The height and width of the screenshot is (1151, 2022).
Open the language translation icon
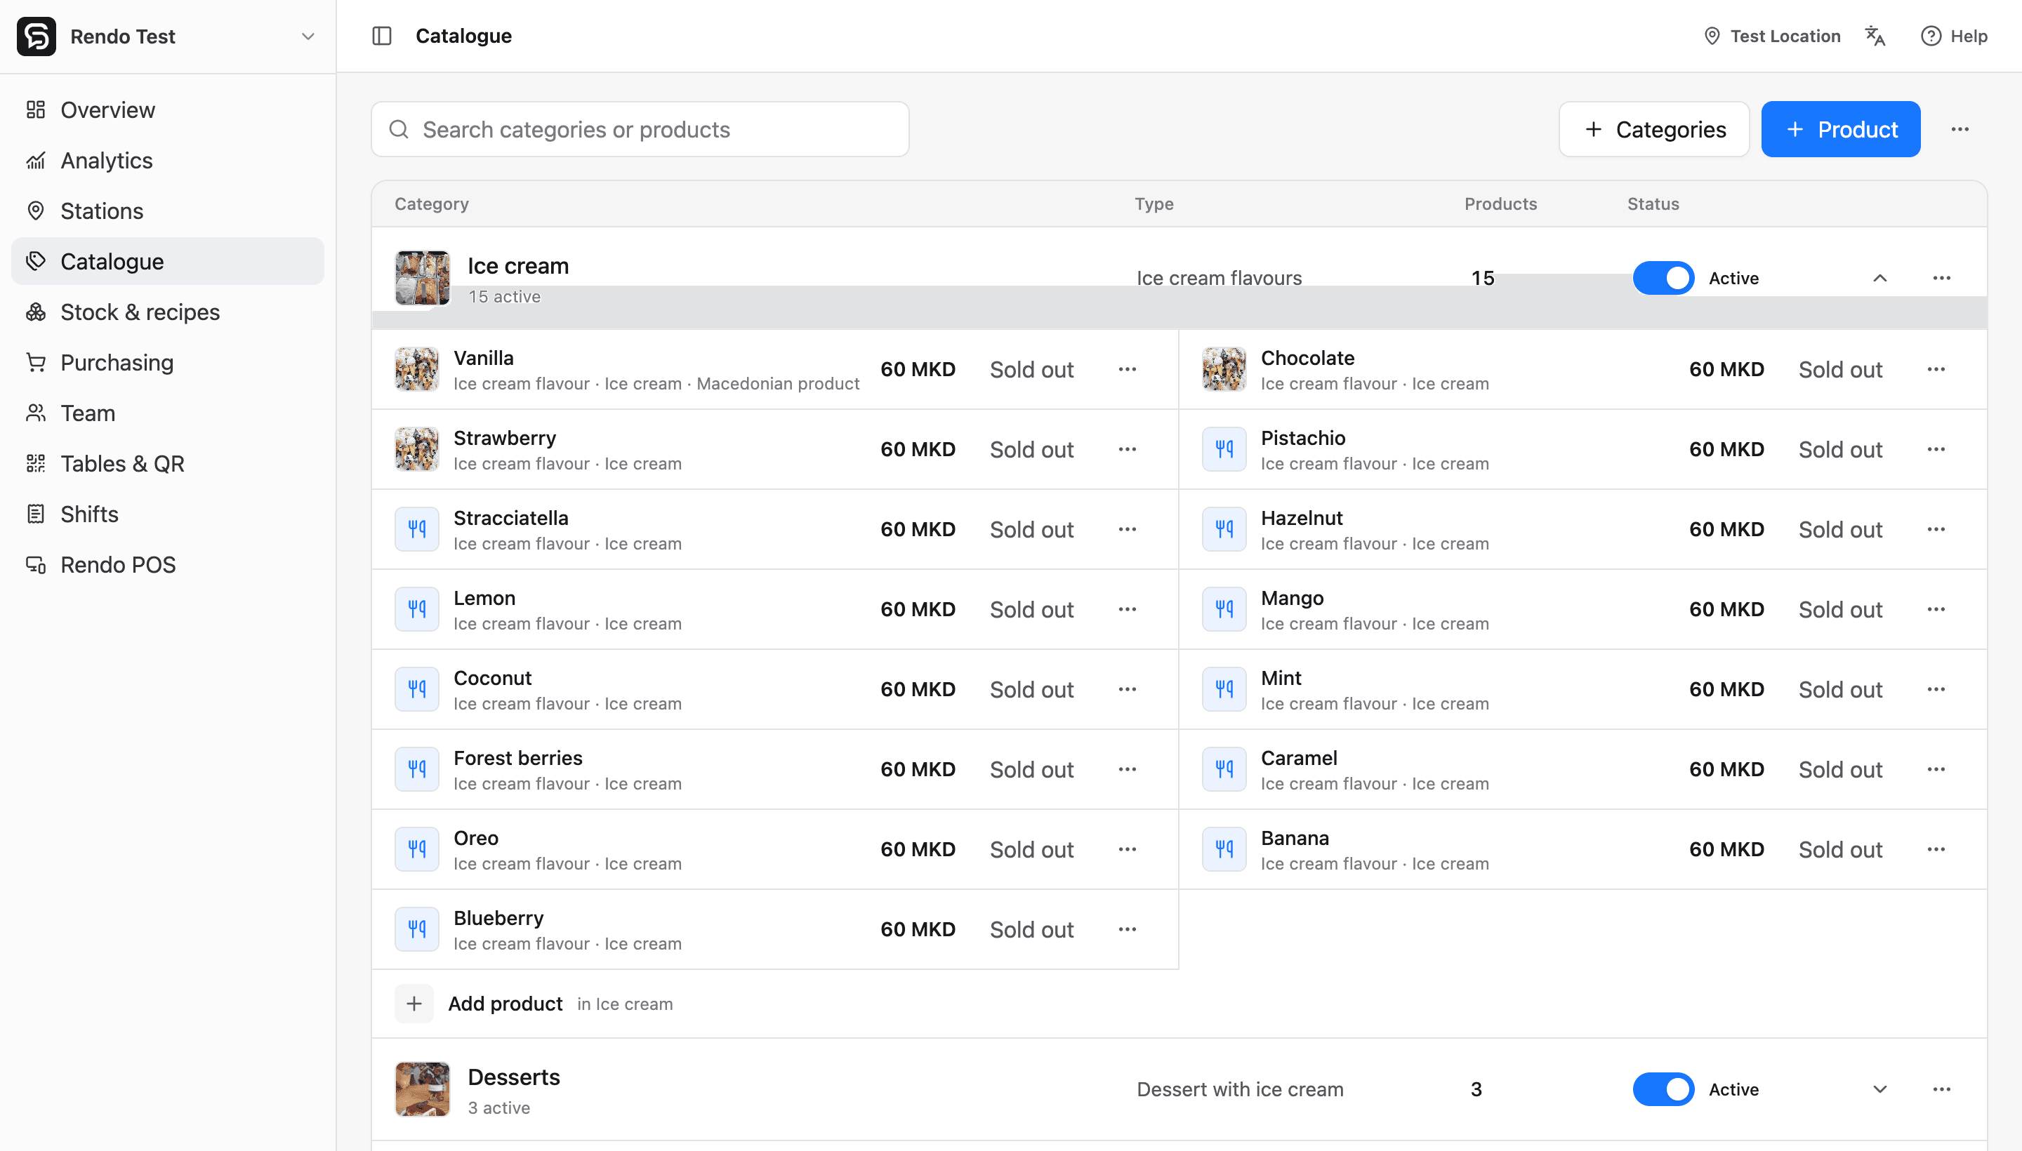pyautogui.click(x=1875, y=36)
